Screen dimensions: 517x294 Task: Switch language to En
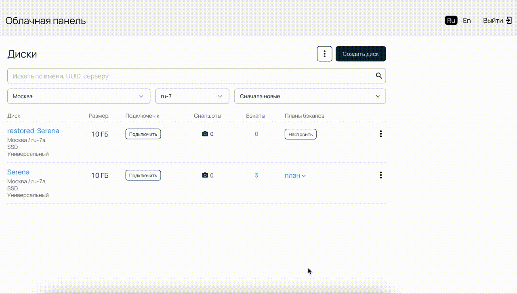pos(467,21)
